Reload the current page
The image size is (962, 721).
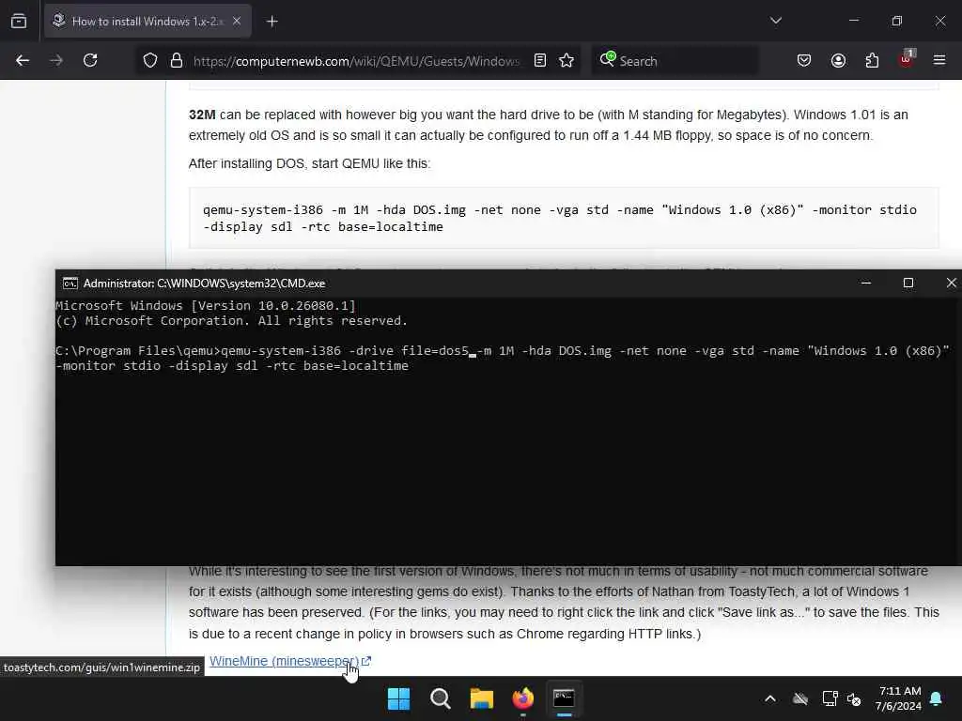(90, 60)
